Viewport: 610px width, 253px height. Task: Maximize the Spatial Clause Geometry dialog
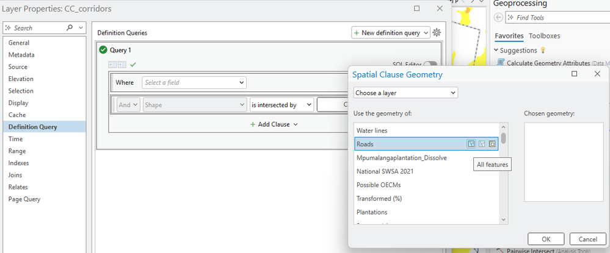(574, 74)
